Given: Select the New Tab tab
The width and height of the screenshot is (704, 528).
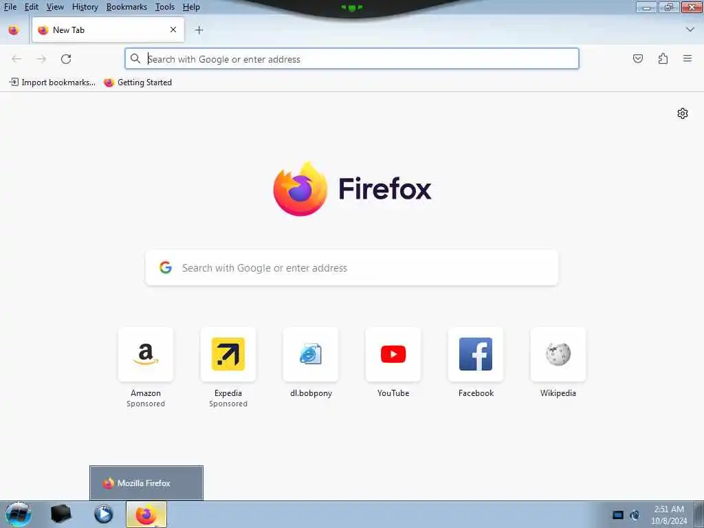Looking at the screenshot, I should tap(108, 30).
